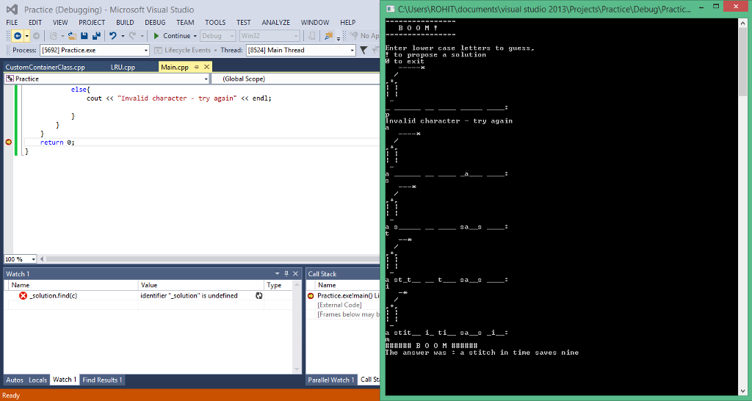The width and height of the screenshot is (752, 401).
Task: Open the WINDOW menu
Action: [x=314, y=22]
